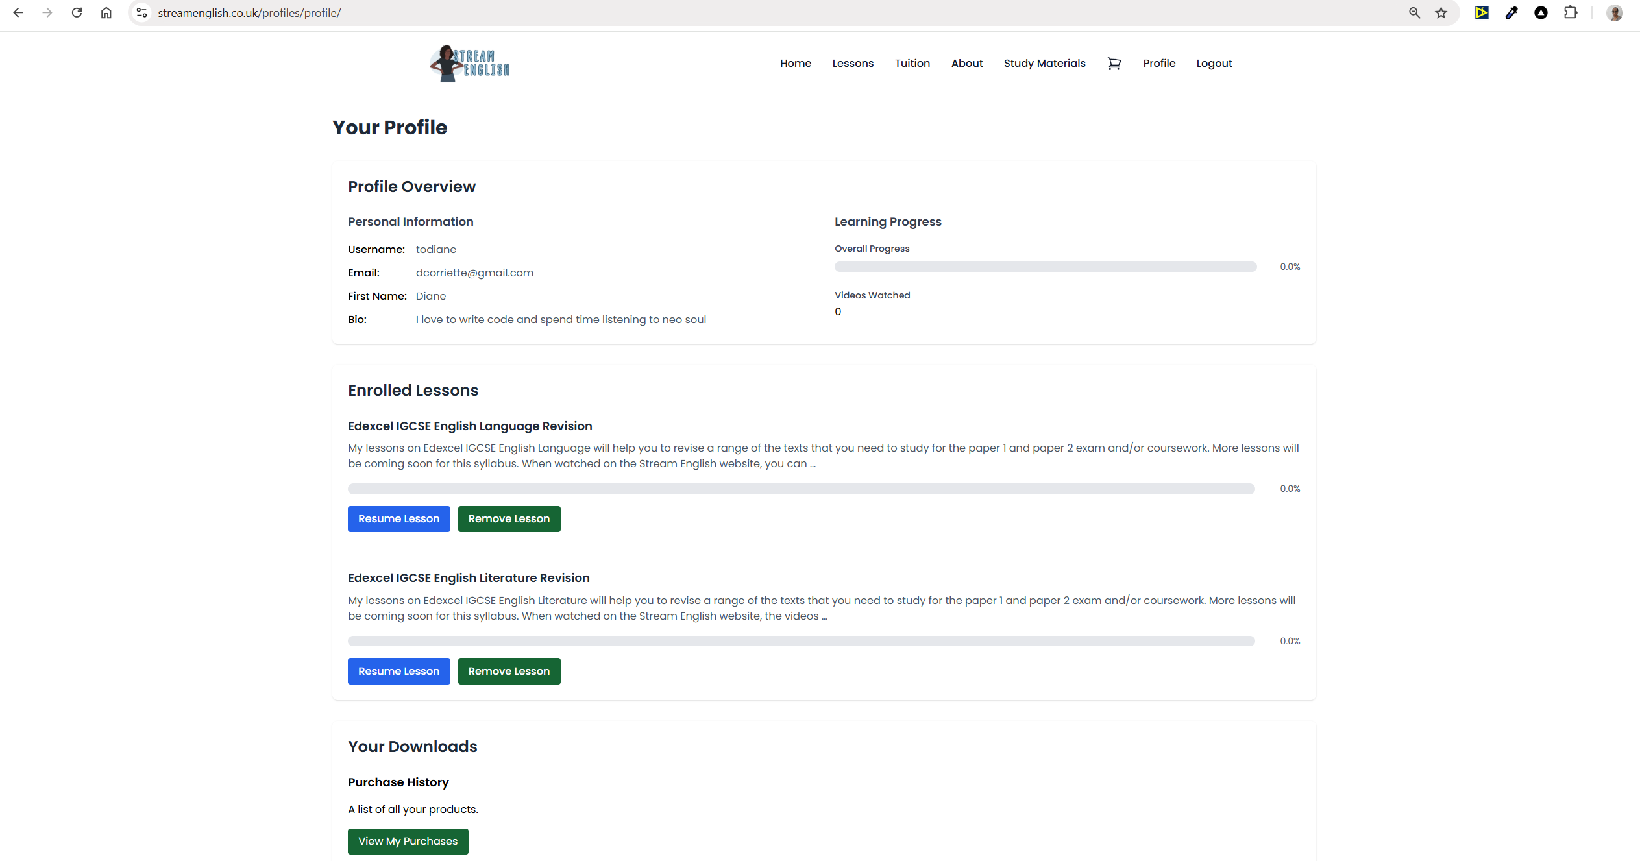Click the Overall Progress bar

tap(1045, 267)
